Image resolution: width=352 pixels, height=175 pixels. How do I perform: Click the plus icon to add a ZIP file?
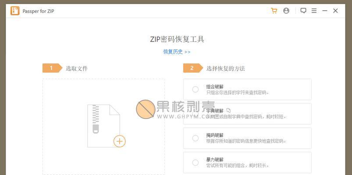coord(119,141)
